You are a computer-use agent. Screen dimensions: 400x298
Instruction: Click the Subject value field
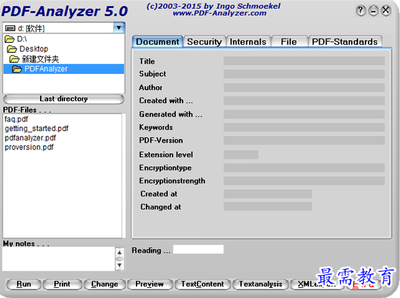point(304,74)
